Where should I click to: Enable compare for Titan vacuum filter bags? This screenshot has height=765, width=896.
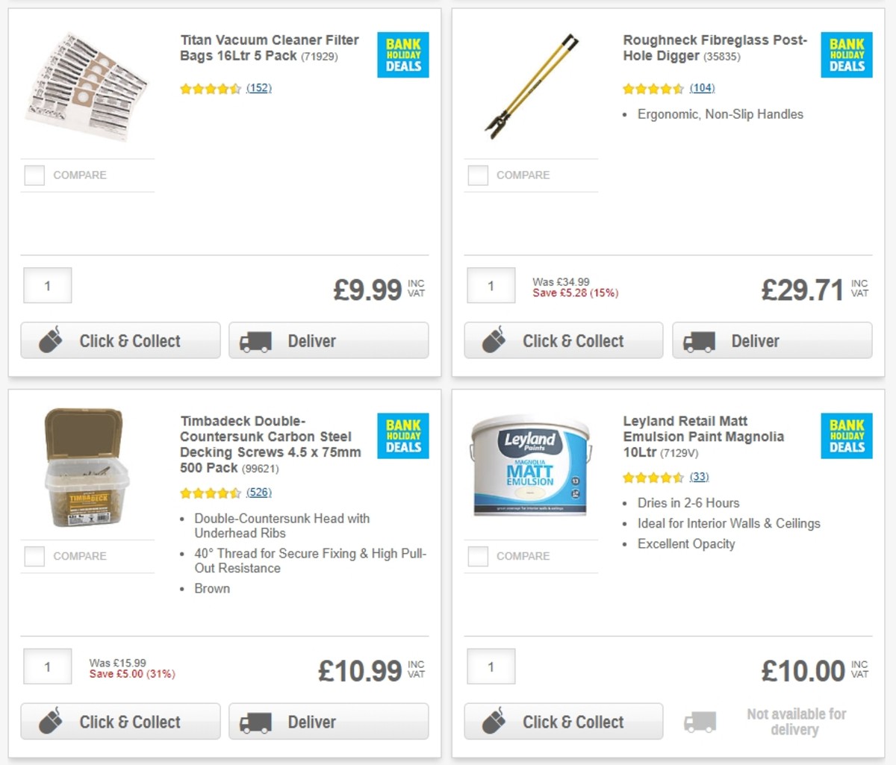(34, 175)
